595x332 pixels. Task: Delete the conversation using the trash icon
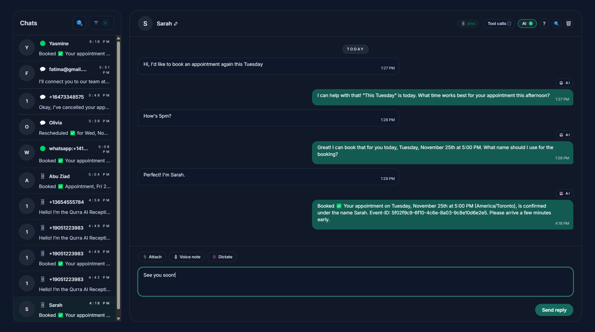tap(568, 23)
